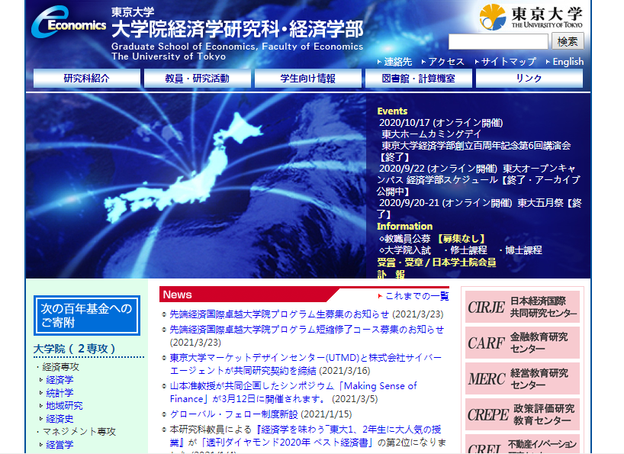
Task: Open グローバル・フェロー制度新設 news item
Action: click(233, 414)
